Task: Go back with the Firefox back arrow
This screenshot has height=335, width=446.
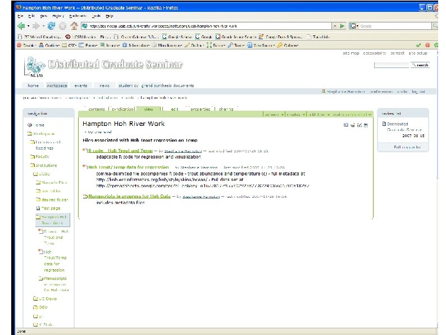Action: point(21,26)
